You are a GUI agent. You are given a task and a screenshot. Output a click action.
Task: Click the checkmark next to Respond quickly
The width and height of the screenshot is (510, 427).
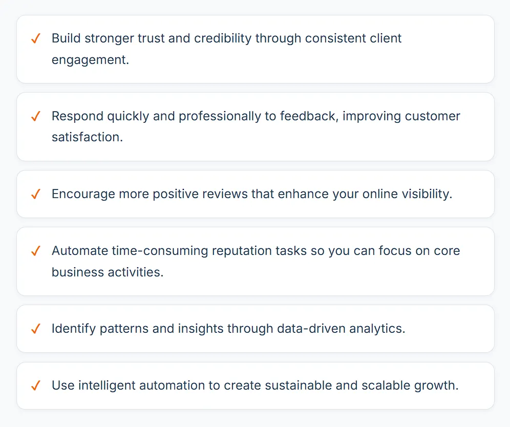click(36, 116)
